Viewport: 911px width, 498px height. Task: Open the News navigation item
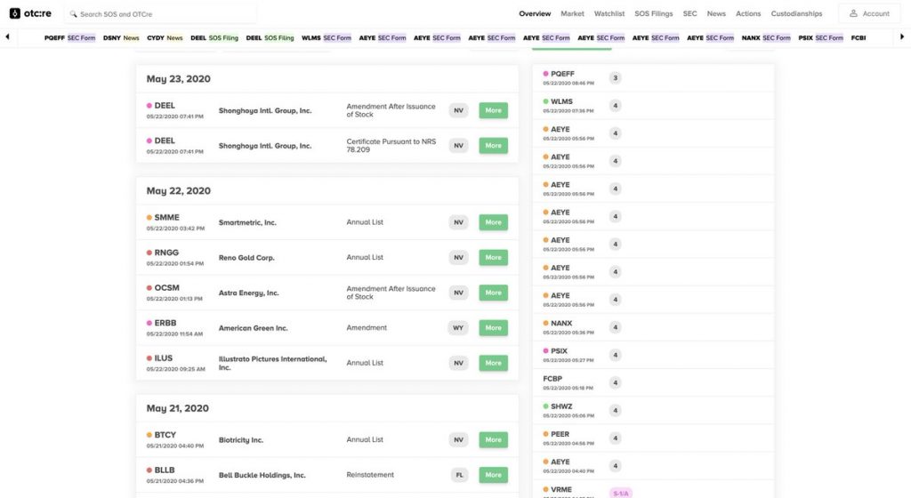point(716,13)
